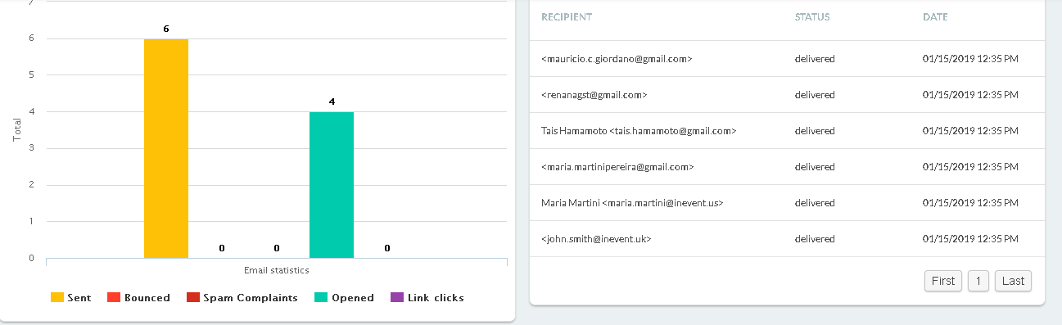Select the maria.martinipereira@gmail.com recipient row
This screenshot has height=325, width=1062.
coord(787,167)
